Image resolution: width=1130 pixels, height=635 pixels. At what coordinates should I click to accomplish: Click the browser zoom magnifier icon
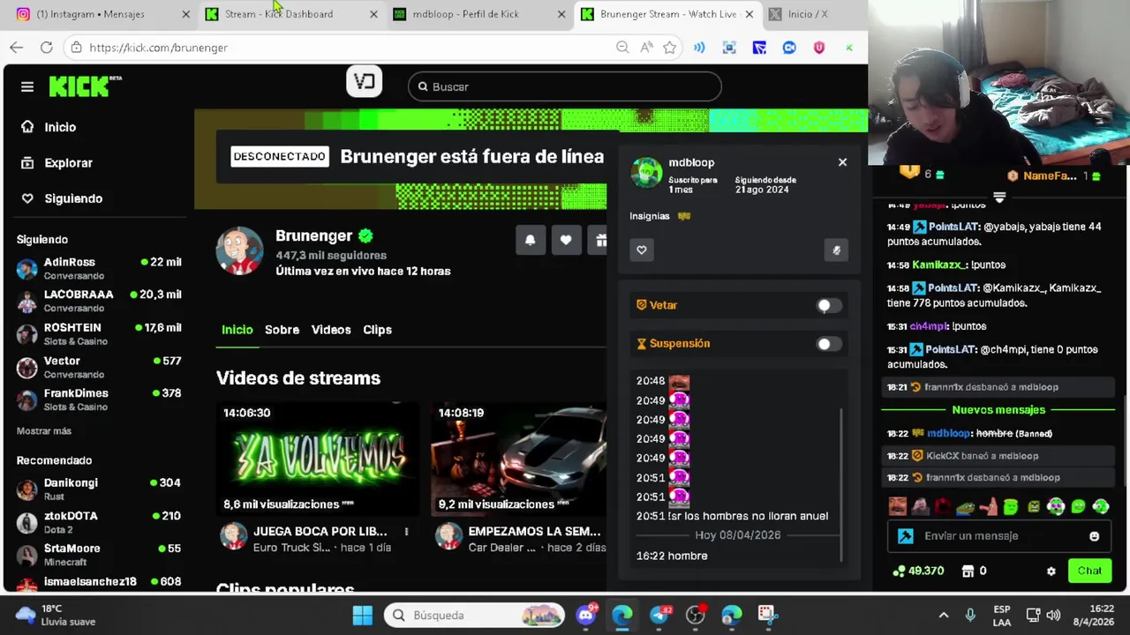622,48
